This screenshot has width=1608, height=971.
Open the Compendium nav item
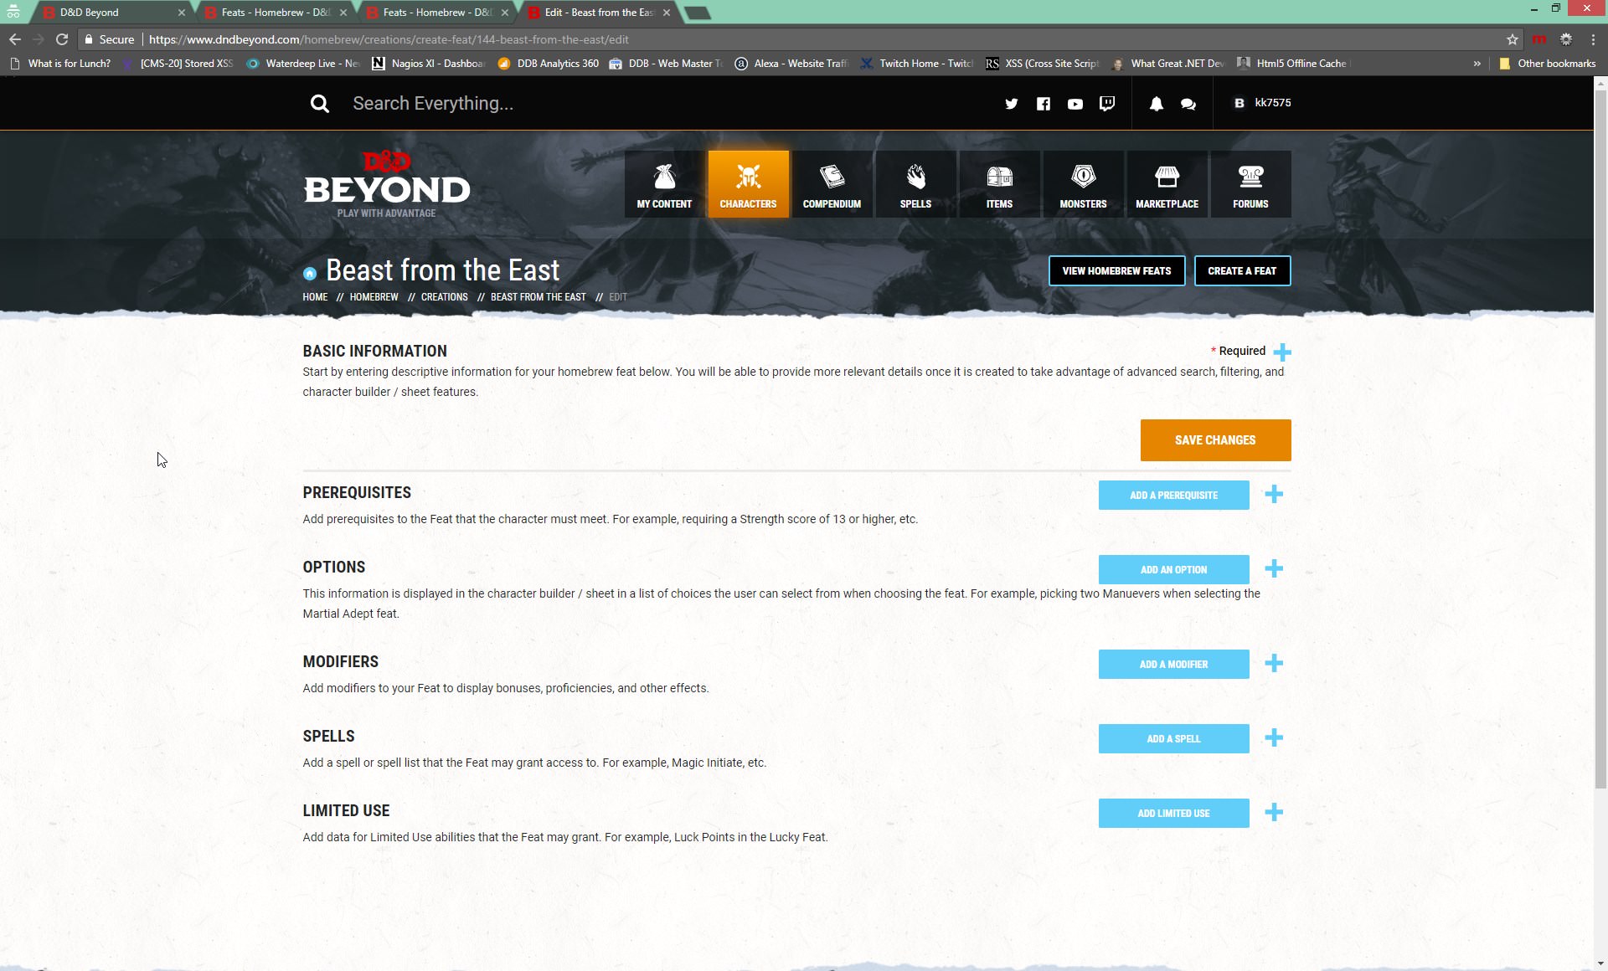(x=832, y=184)
